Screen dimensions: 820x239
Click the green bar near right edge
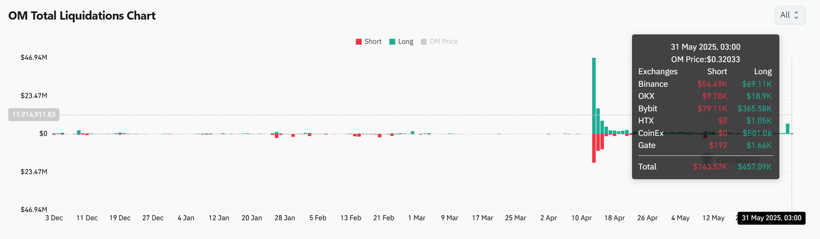click(788, 128)
